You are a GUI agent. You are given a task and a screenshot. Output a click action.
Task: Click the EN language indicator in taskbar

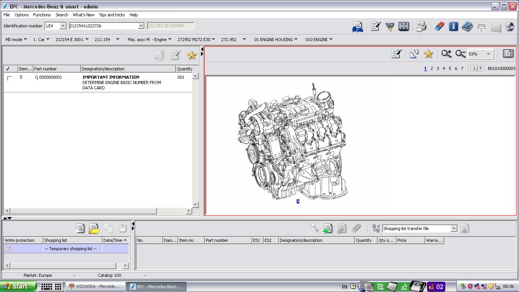[x=345, y=287]
